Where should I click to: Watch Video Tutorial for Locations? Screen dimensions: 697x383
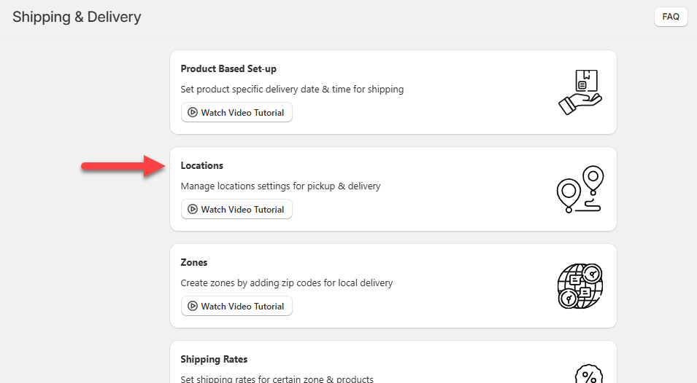(236, 210)
